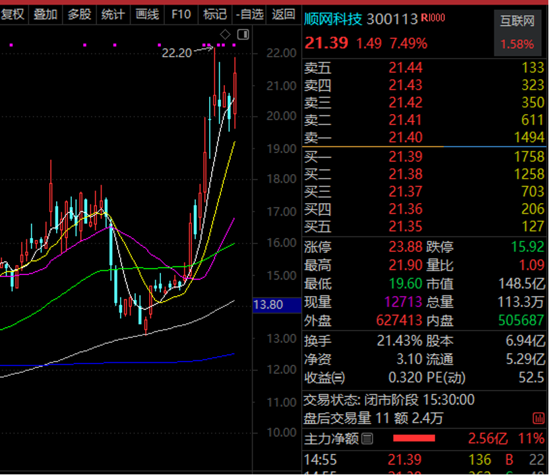Open the 标记 mark menu
The image size is (549, 475).
[x=215, y=14]
